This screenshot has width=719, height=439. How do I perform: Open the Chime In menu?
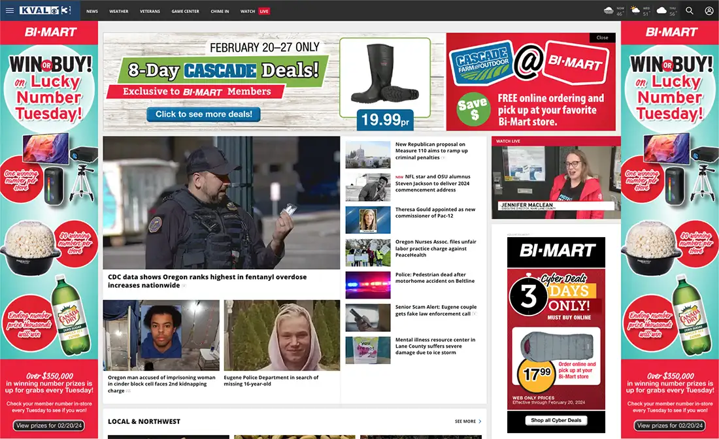click(220, 11)
